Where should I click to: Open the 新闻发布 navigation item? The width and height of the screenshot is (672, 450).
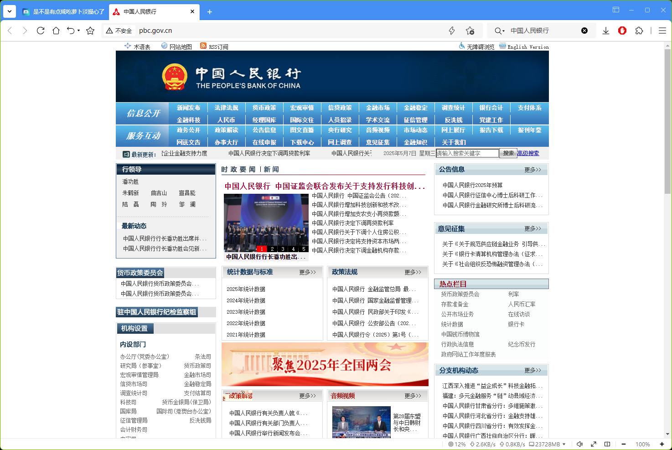188,108
